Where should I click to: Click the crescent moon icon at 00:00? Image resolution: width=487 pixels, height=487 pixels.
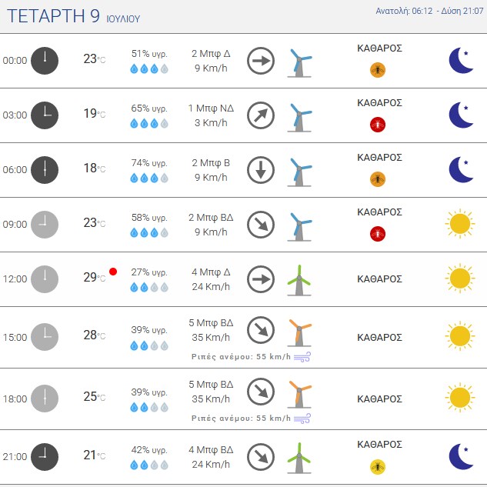(x=461, y=60)
